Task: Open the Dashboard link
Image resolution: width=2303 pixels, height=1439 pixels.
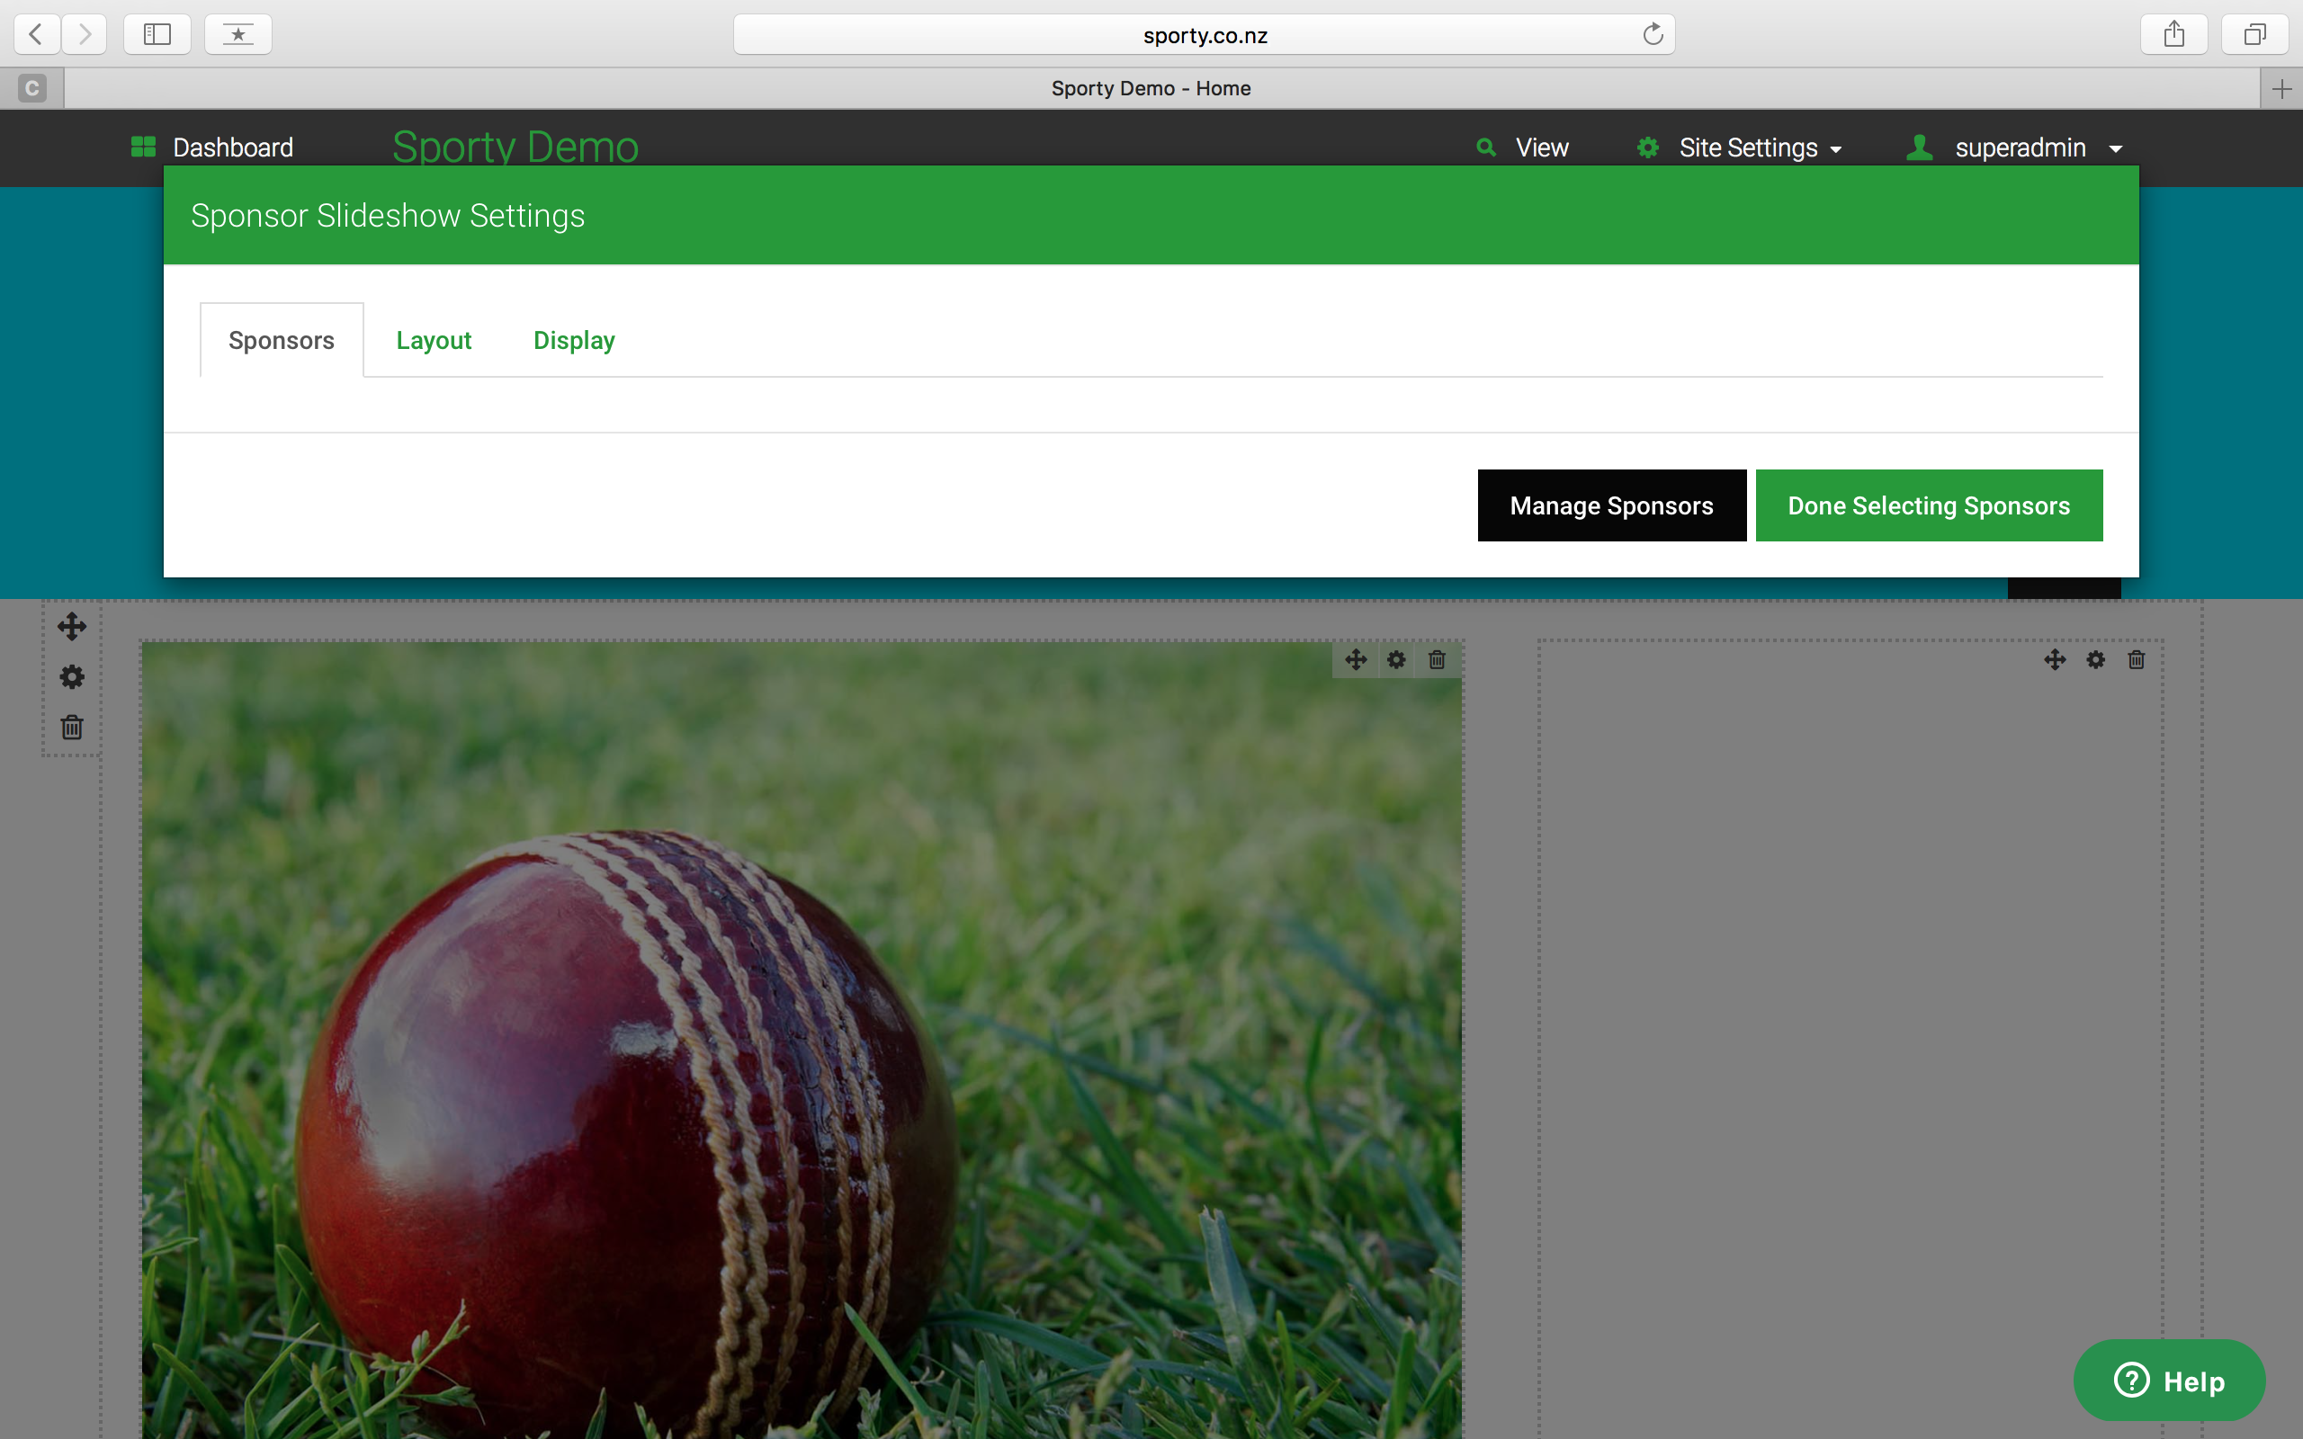Action: pos(233,147)
